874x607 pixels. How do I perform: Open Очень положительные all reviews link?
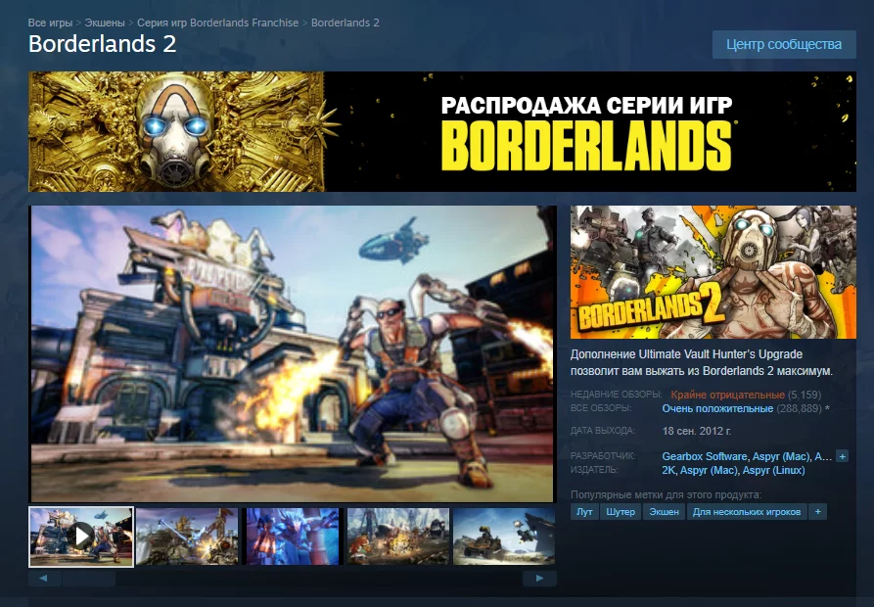point(717,408)
